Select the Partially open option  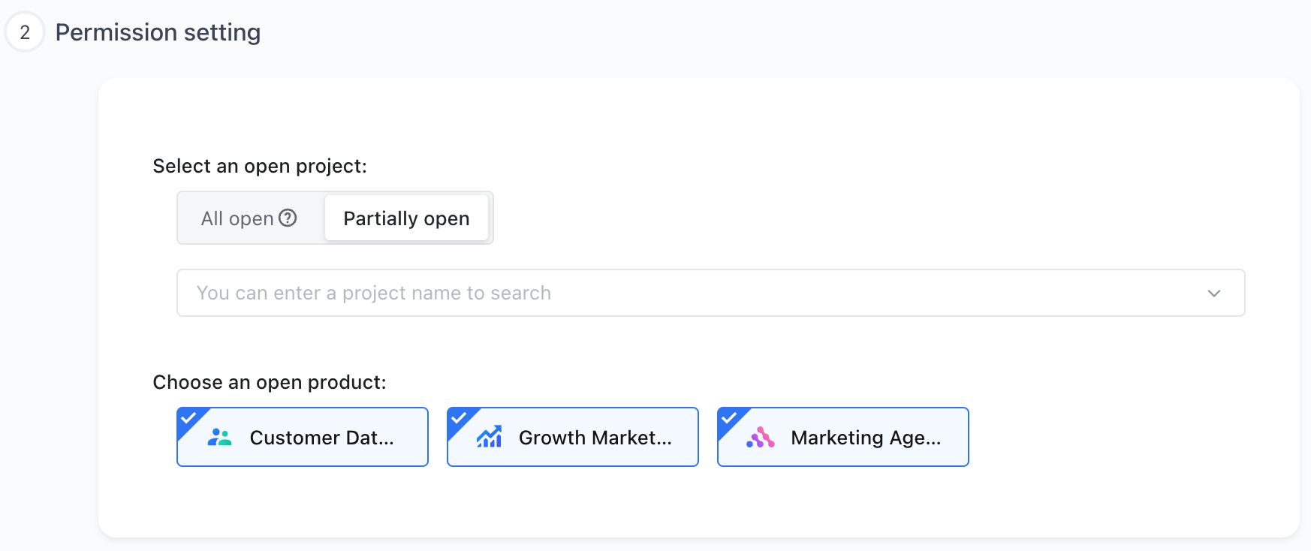(406, 218)
